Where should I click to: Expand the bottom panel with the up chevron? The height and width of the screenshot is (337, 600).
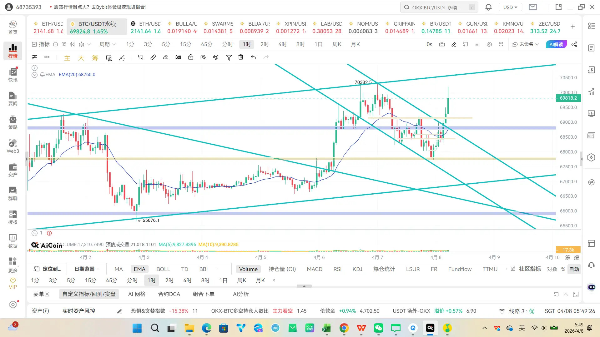tap(566, 294)
